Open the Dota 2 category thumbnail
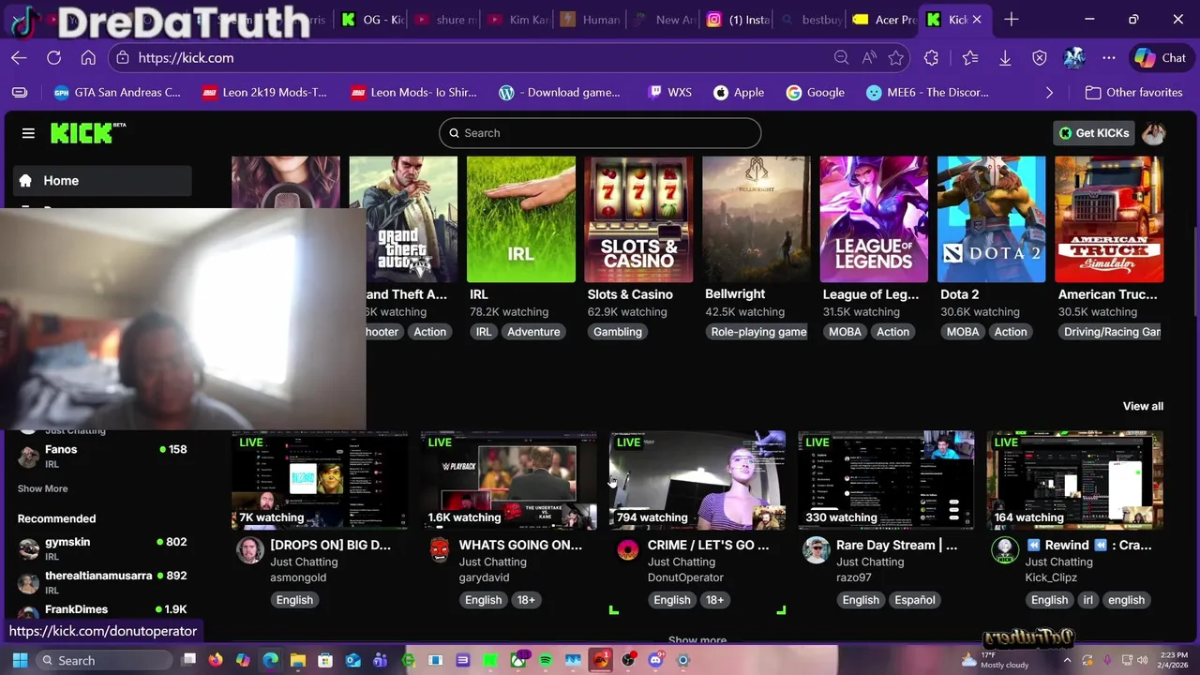Screen dimensions: 1200x675 [991, 219]
